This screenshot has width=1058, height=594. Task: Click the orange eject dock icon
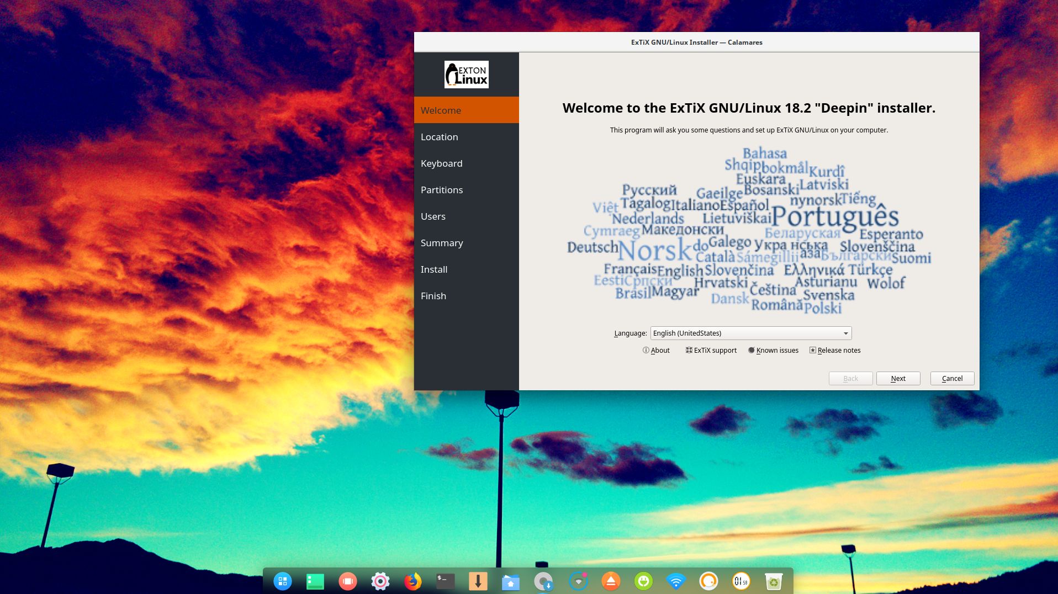coord(611,581)
